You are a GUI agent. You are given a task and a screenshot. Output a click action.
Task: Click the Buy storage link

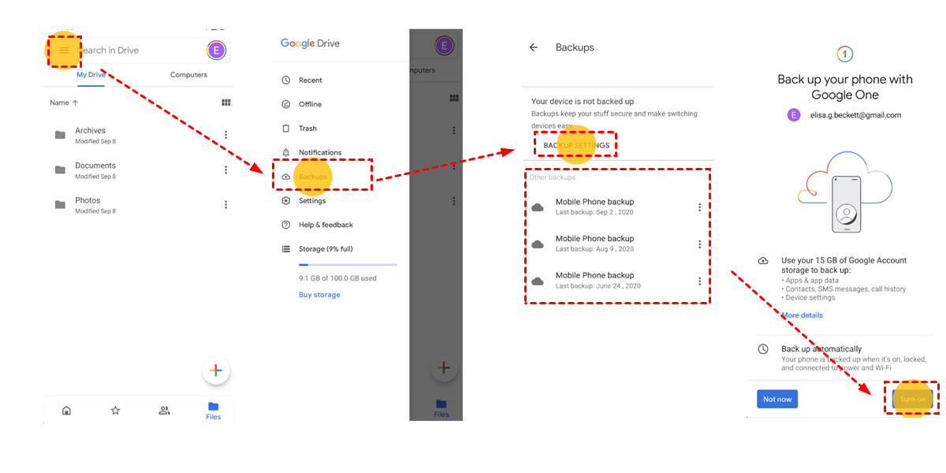[319, 295]
